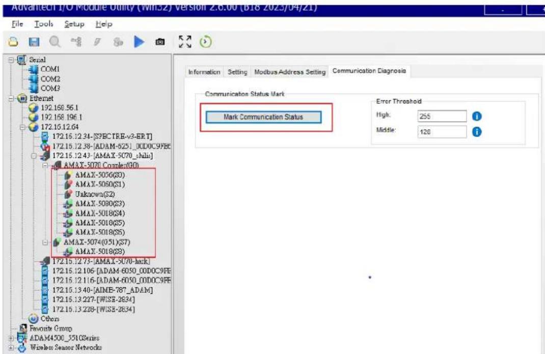Click the blue info icon beside Middle

click(x=477, y=132)
